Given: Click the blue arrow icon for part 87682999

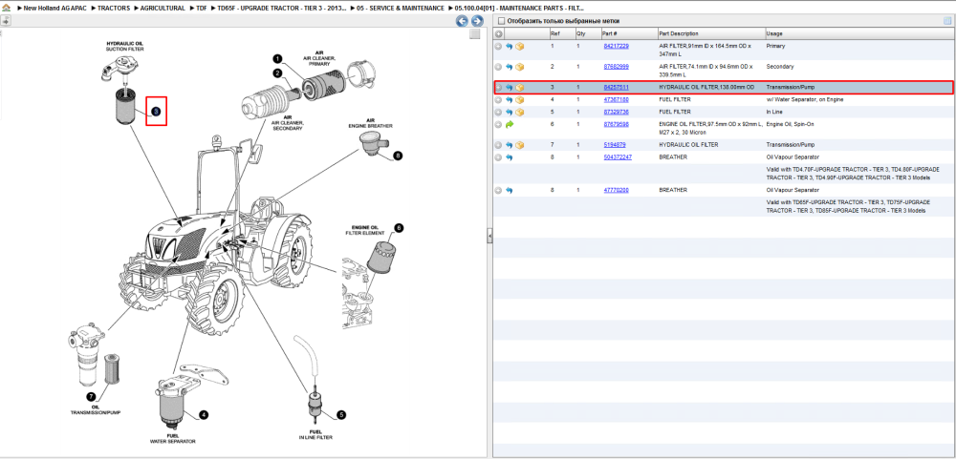Looking at the screenshot, I should coord(510,67).
